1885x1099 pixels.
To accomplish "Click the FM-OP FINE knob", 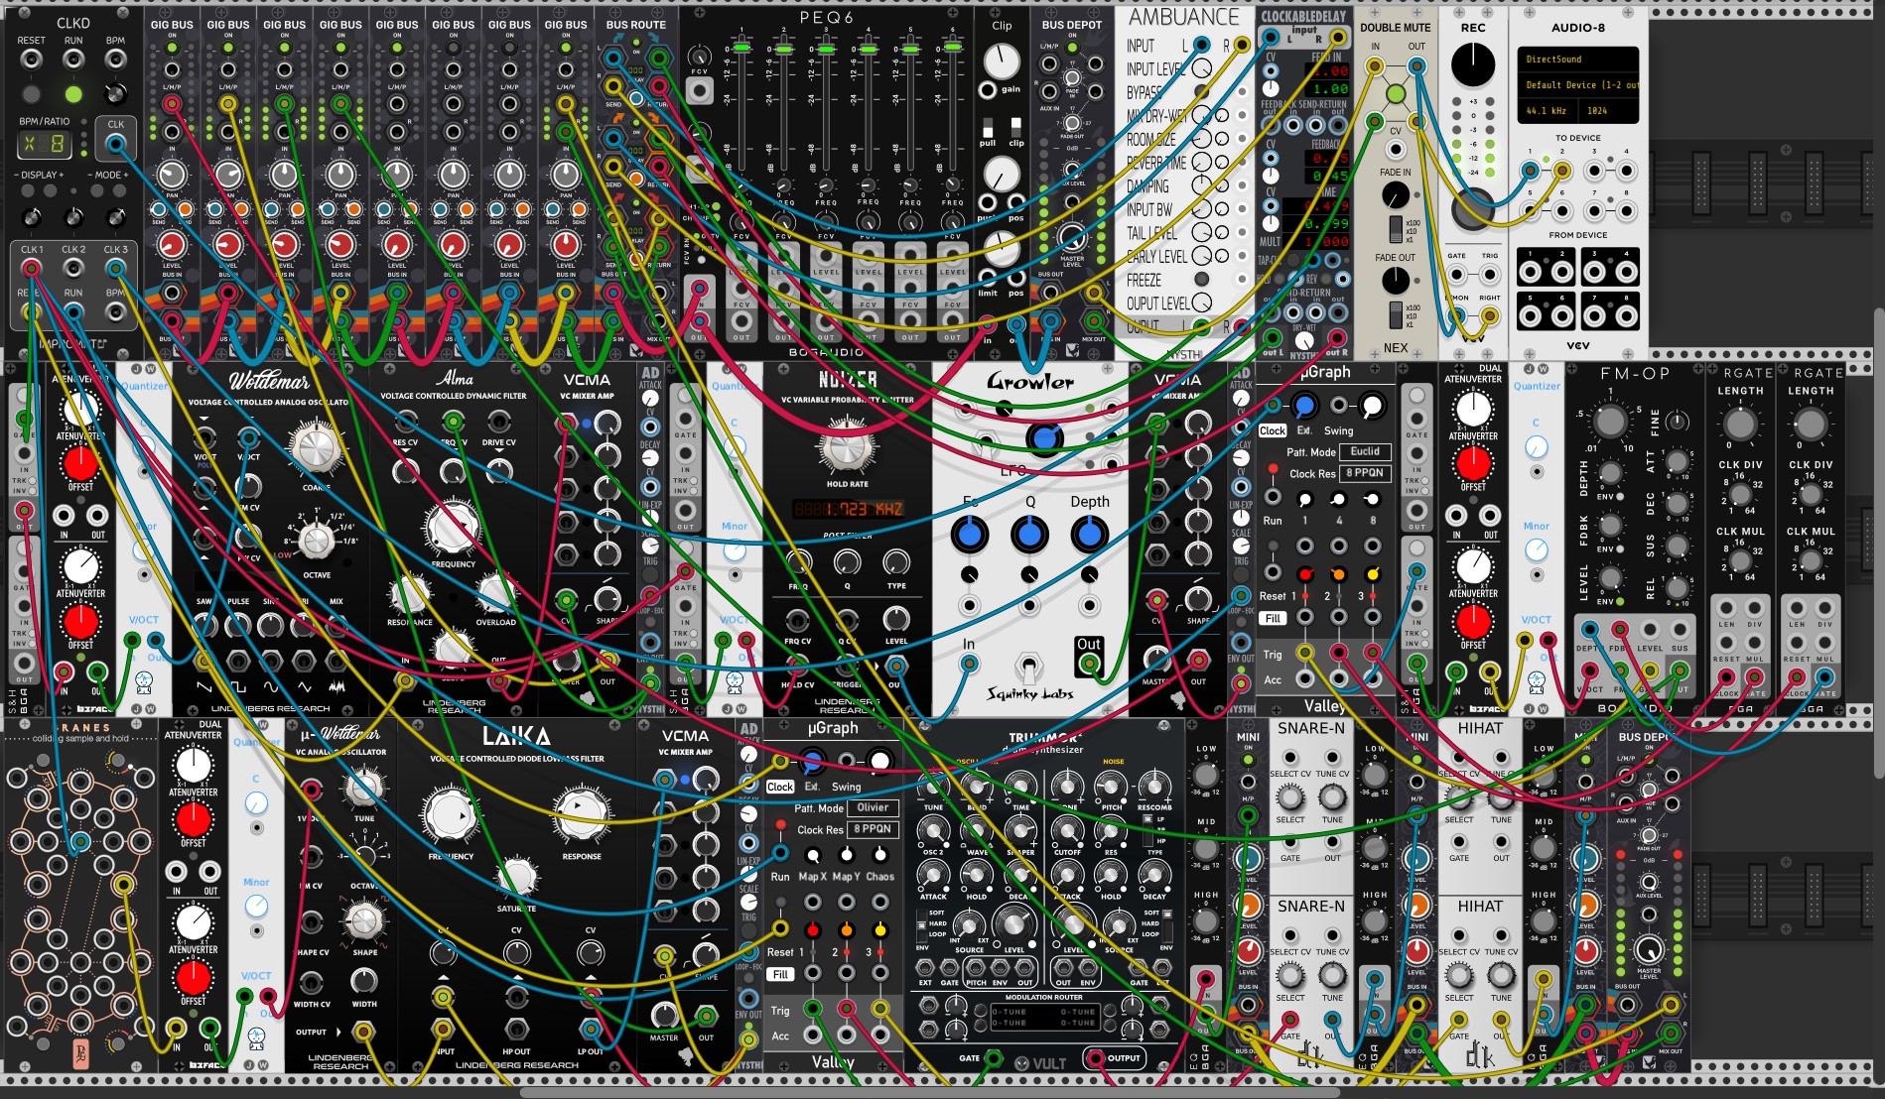I will 1677,423.
